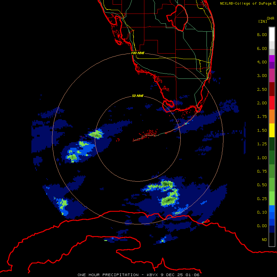Click the 3.00 legend value
Image resolution: width=277 pixels, height=277 pixels.
click(x=262, y=76)
